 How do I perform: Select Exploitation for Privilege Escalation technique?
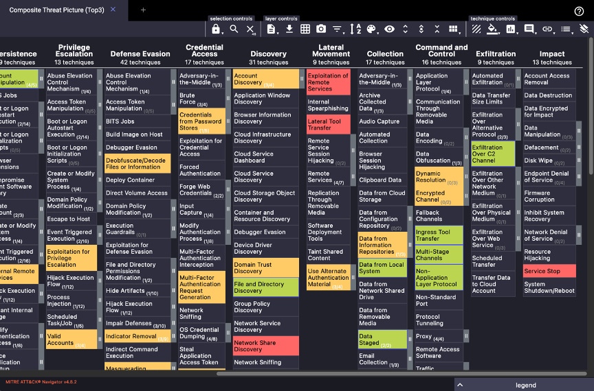pos(71,258)
